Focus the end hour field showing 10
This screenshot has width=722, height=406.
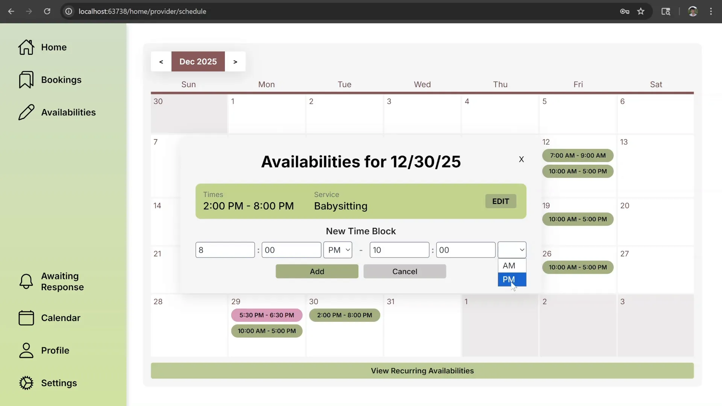click(399, 250)
